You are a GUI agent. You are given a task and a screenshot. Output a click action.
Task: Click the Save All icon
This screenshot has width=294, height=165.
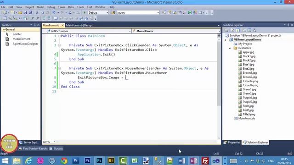tap(30, 12)
